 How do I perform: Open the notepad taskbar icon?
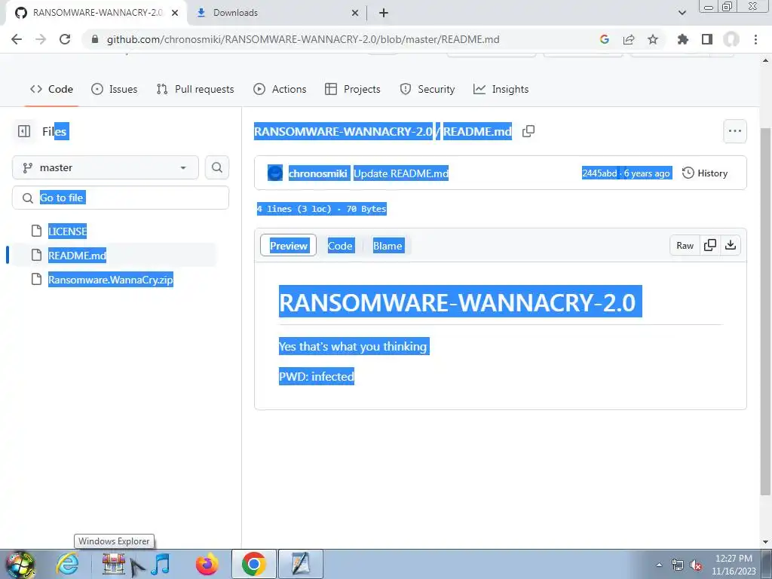tap(300, 564)
